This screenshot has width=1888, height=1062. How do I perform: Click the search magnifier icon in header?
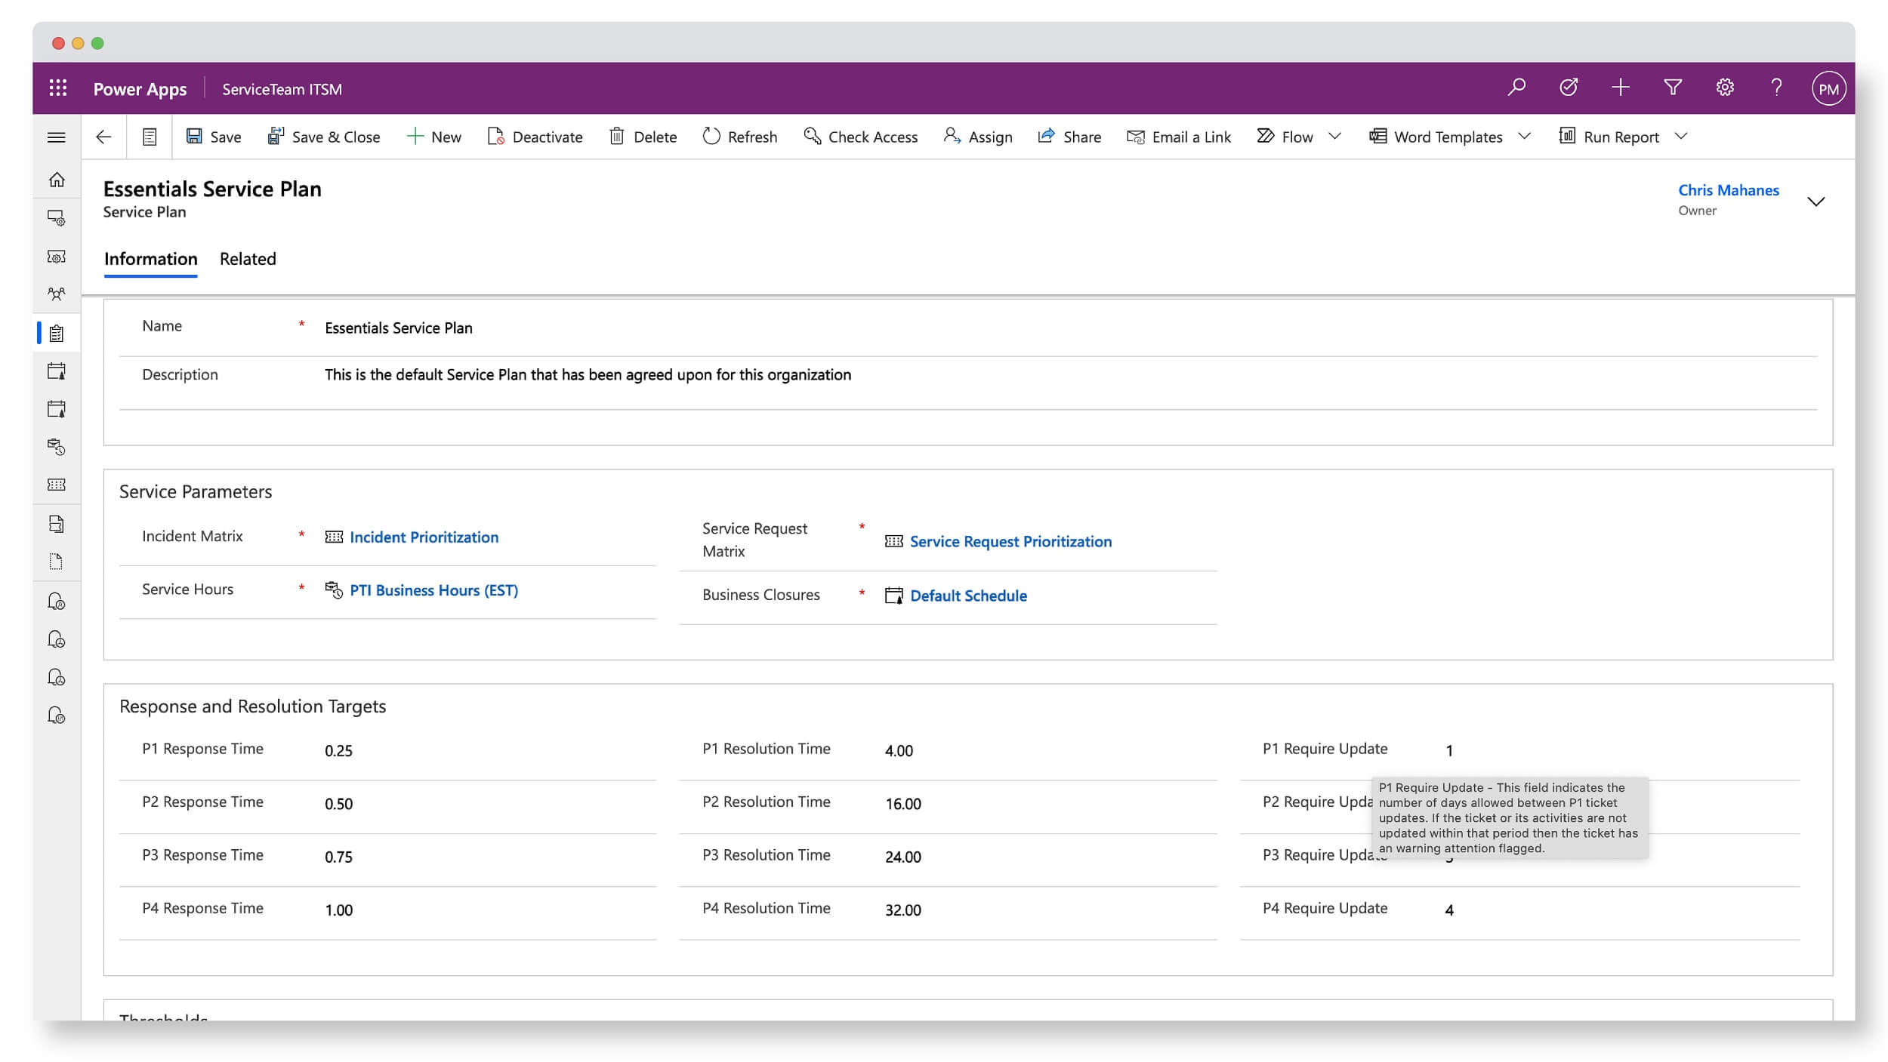[1516, 88]
